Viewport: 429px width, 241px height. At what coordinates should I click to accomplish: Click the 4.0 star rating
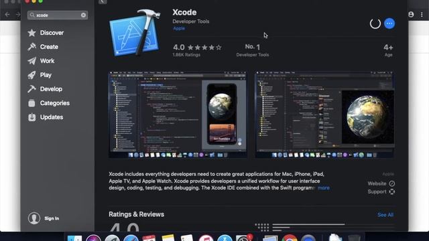[197, 48]
